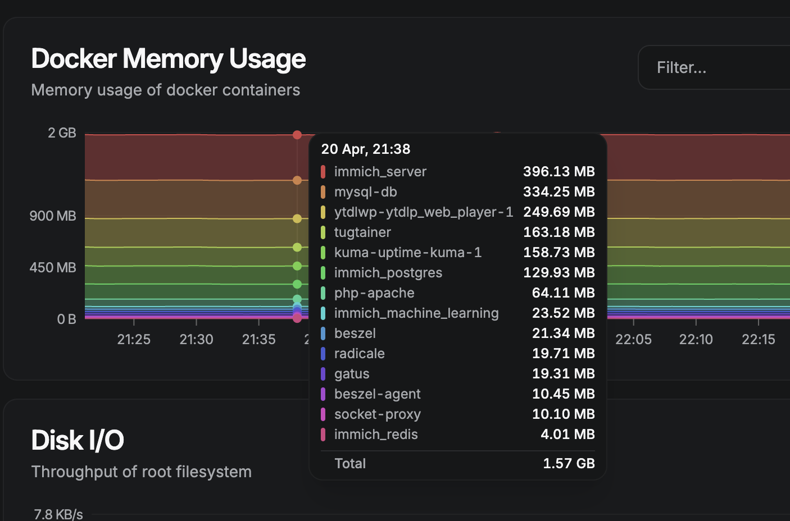
Task: Click the immich_server series color marker
Action: [x=324, y=171]
